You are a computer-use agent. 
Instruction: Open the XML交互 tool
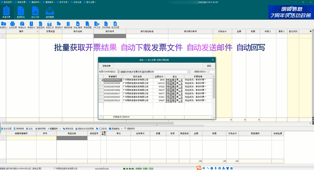97,25
